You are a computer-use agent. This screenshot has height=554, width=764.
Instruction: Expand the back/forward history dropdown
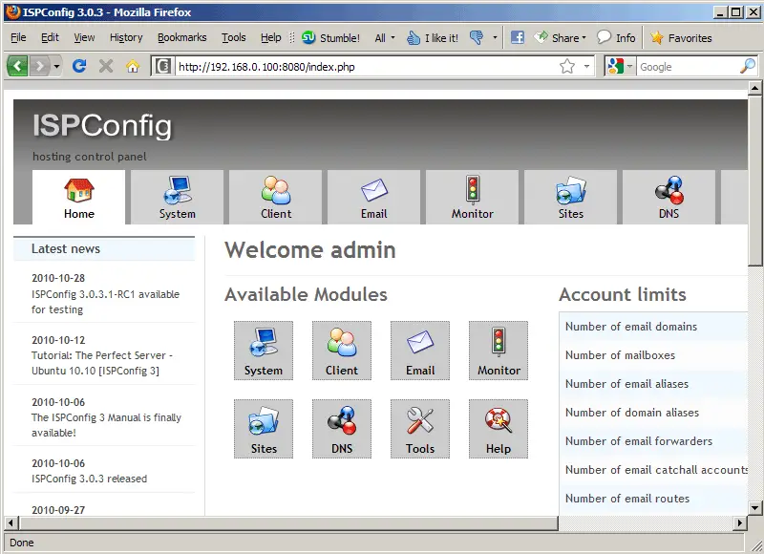coord(57,66)
